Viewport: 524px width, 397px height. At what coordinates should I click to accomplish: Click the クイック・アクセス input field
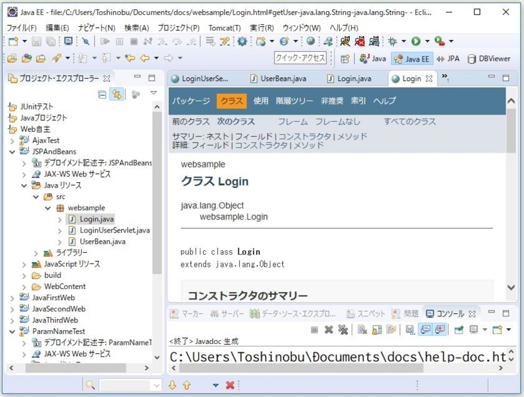[301, 58]
